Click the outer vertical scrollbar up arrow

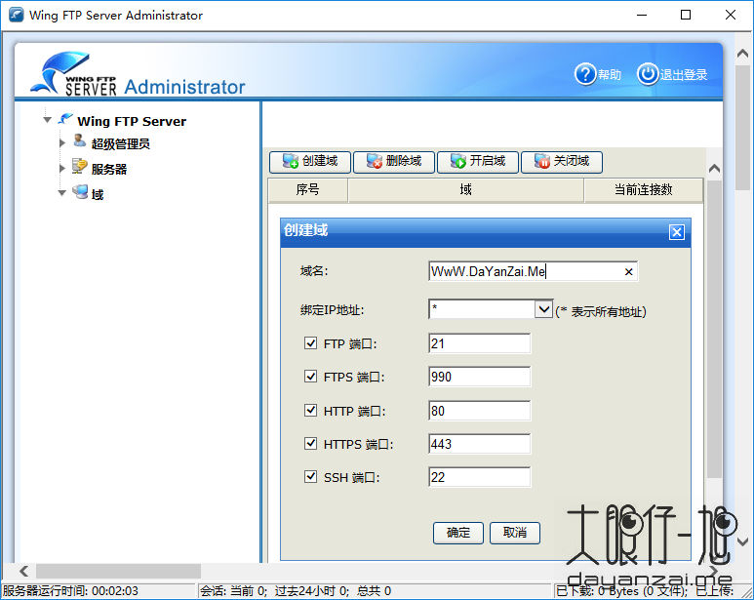742,54
